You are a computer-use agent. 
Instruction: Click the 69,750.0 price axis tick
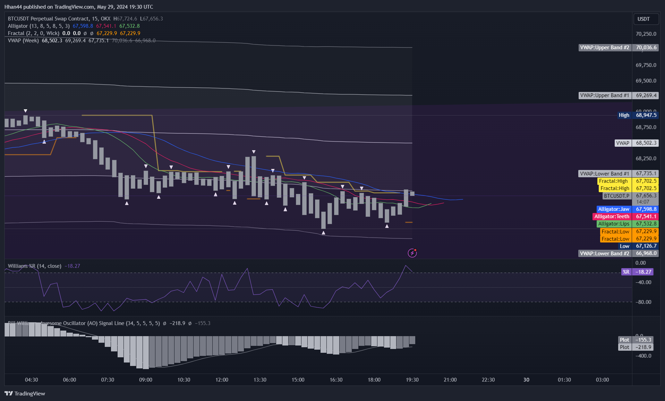coord(646,65)
